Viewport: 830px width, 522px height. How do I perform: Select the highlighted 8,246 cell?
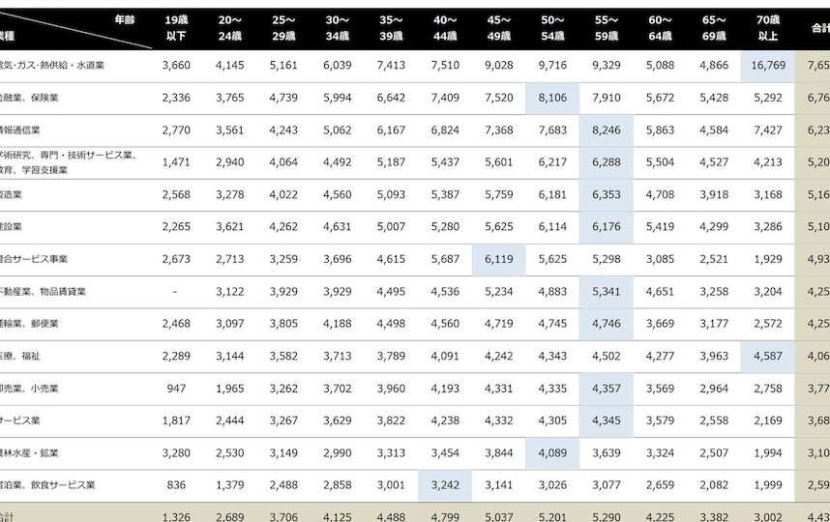point(606,130)
